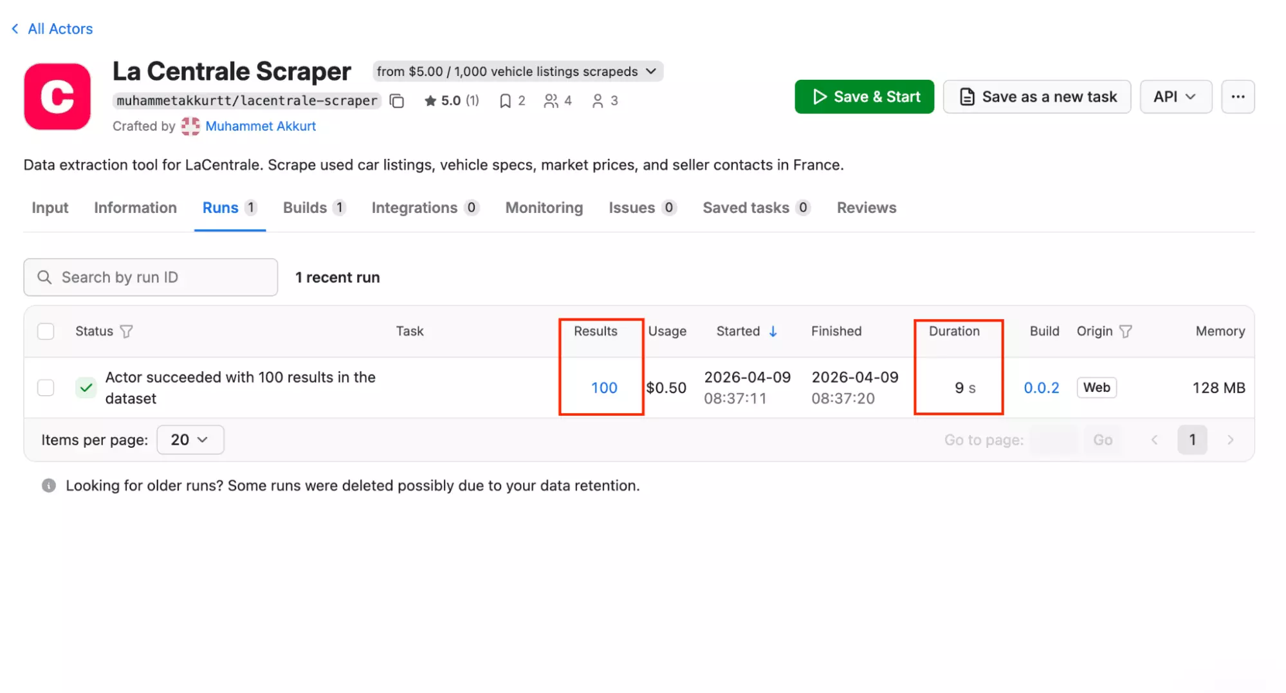The width and height of the screenshot is (1286, 693).
Task: Click the Save & Start button
Action: click(x=864, y=97)
